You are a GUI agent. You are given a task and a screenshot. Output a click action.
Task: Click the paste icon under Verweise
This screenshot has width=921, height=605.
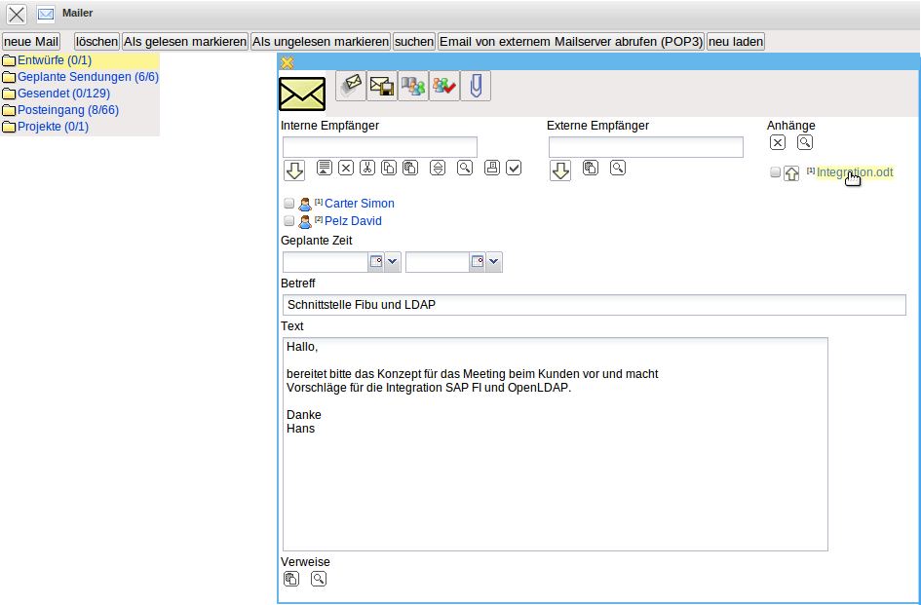(291, 579)
